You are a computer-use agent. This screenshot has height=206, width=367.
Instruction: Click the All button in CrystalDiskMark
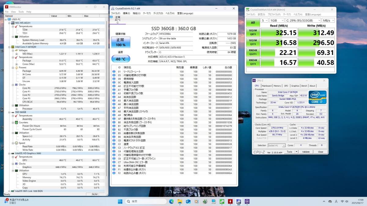(253, 22)
